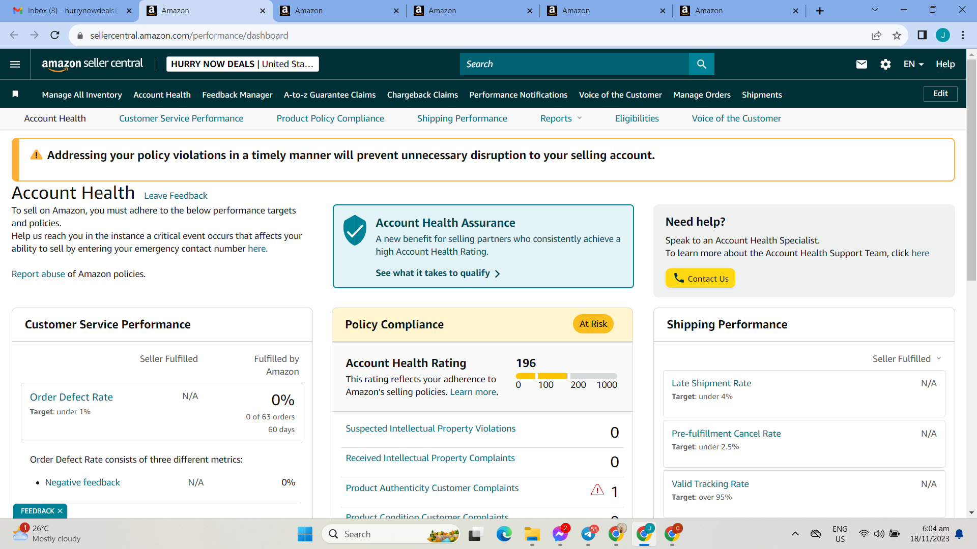Go back with browser back arrow
Image resolution: width=977 pixels, height=549 pixels.
(x=14, y=35)
